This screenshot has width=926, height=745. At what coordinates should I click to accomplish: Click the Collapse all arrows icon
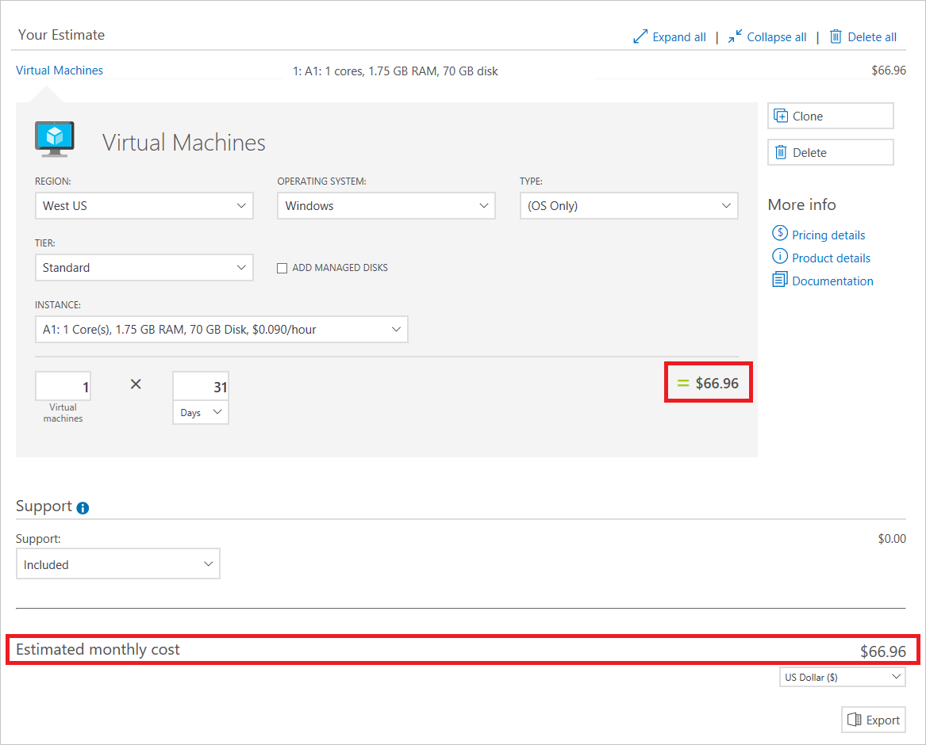[x=736, y=36]
